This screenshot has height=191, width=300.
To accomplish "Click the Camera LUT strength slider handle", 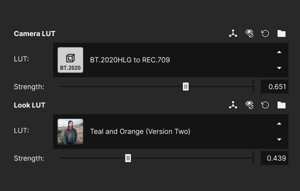I will tap(185, 86).
